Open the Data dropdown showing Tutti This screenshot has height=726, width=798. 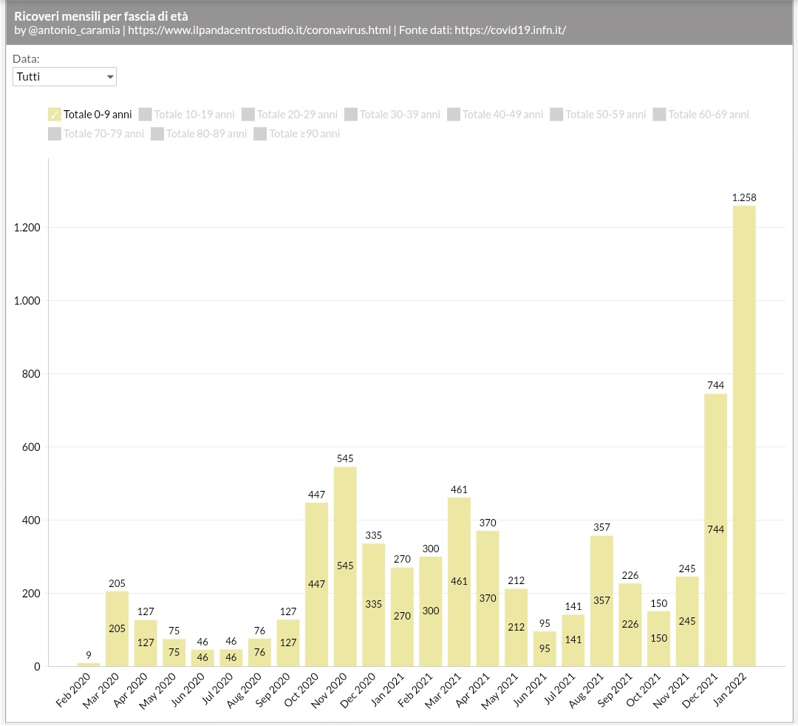tap(64, 77)
